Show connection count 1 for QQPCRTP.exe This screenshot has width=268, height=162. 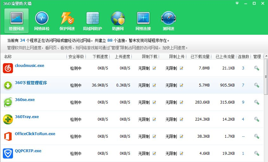coord(243,153)
